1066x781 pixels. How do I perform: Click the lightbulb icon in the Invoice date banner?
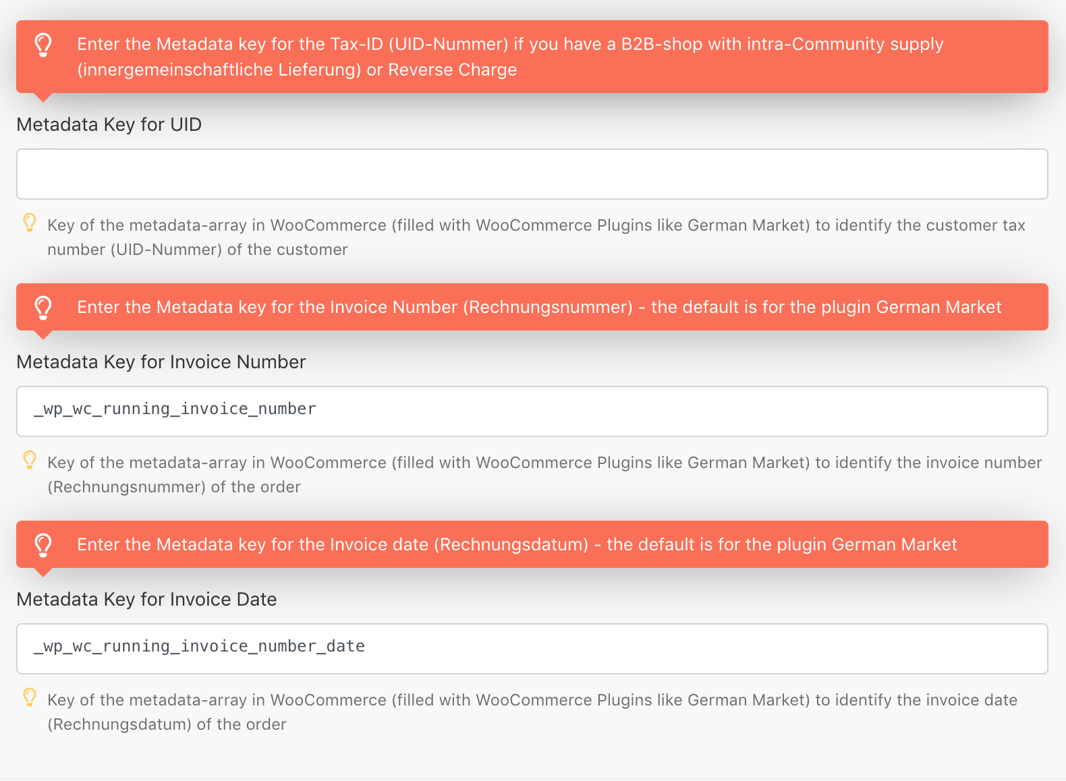pos(43,545)
